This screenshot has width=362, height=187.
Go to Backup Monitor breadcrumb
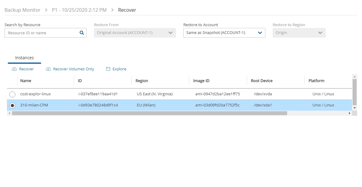point(22,10)
